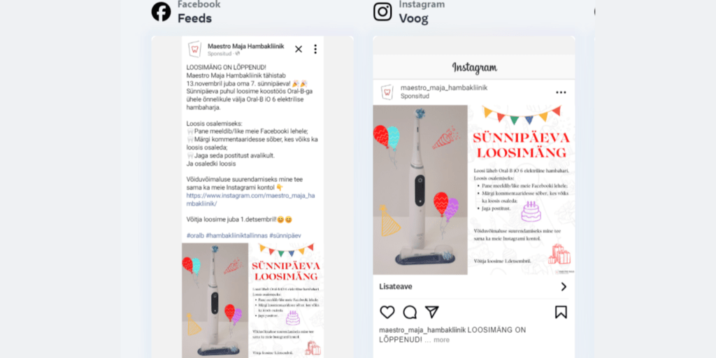Click the #oralb hashtag

coord(195,236)
